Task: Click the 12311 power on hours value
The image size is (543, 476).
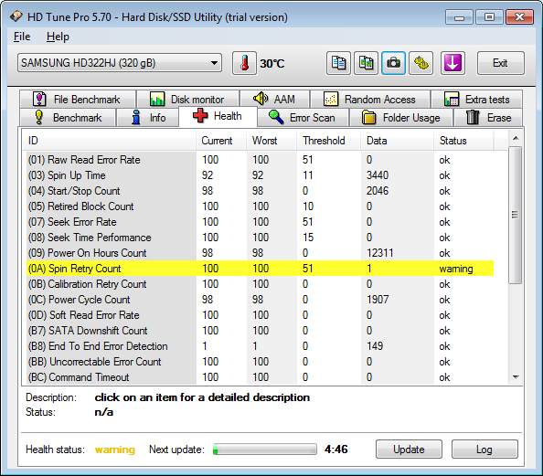Action: pos(380,253)
